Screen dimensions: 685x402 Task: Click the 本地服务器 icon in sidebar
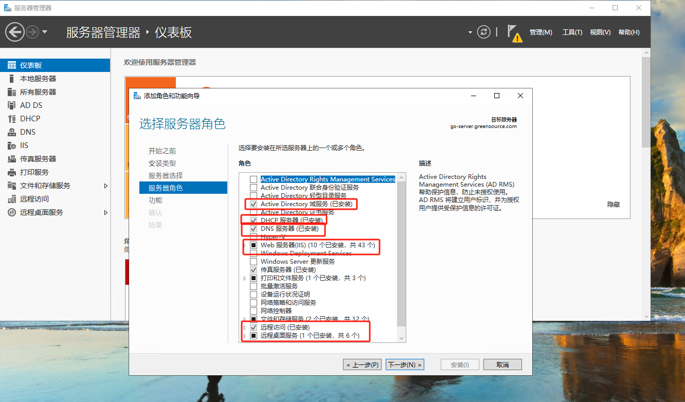pyautogui.click(x=11, y=79)
